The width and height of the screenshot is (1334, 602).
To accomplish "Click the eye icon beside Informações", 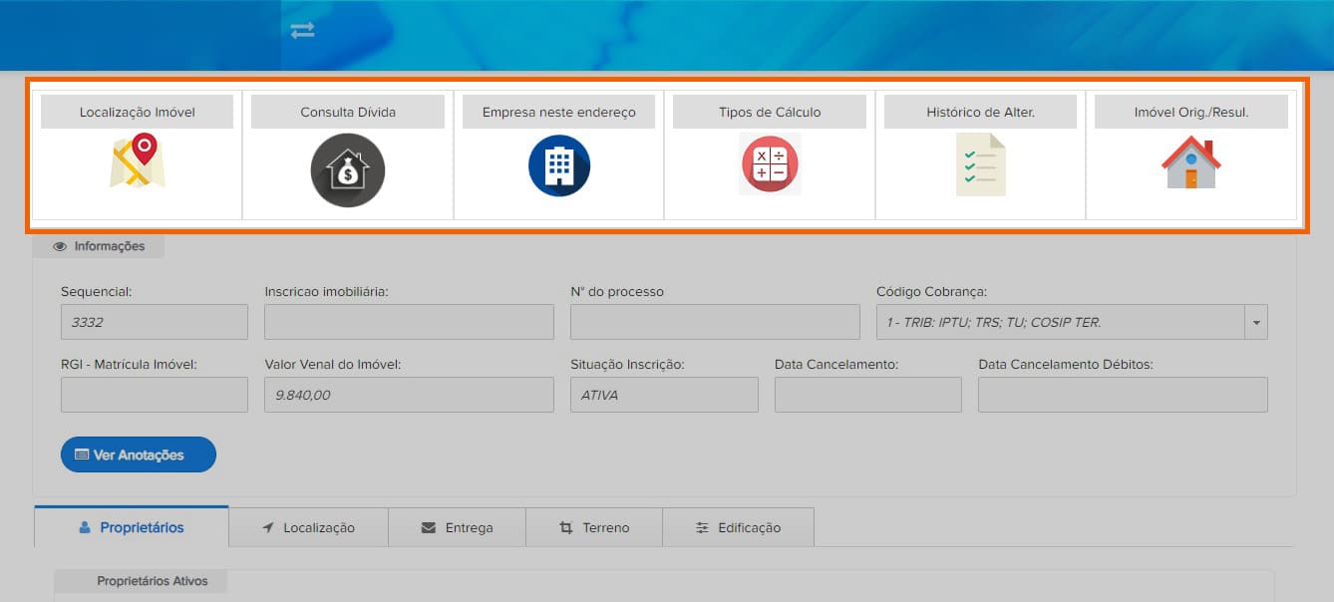I will (x=60, y=246).
